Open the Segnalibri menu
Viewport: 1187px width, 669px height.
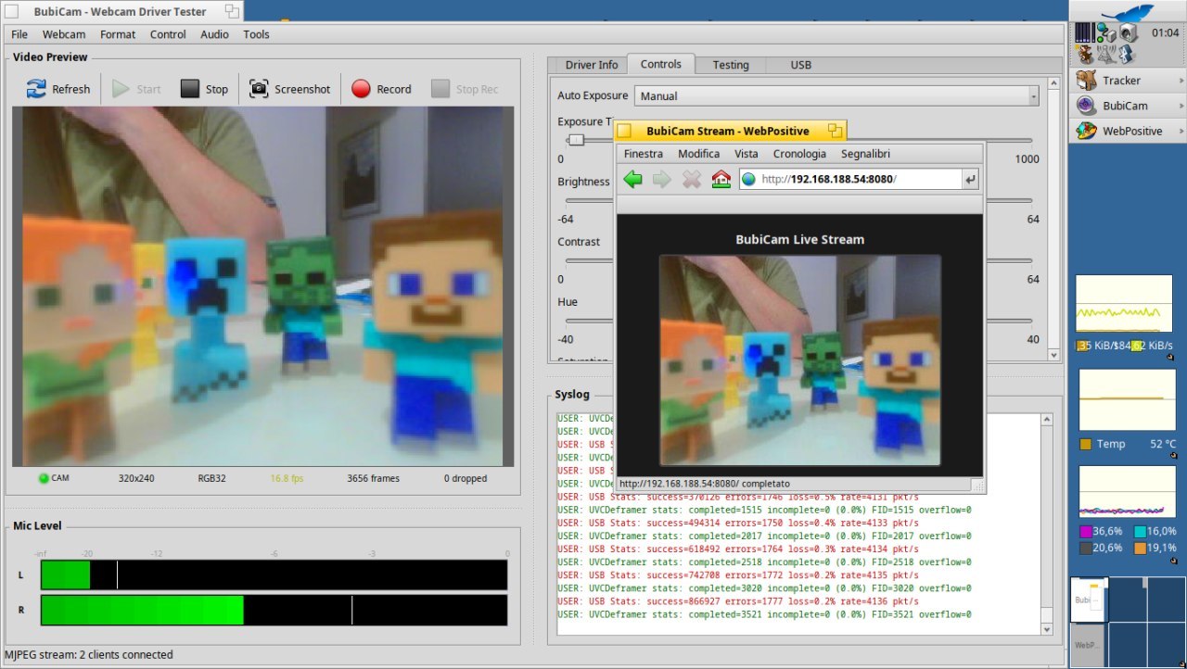pos(865,154)
